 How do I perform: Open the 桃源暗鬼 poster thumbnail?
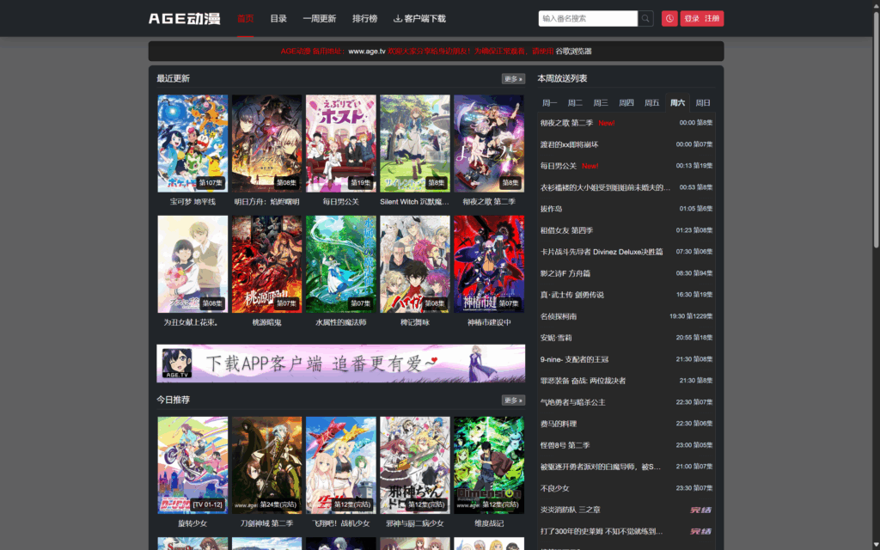[x=266, y=265]
